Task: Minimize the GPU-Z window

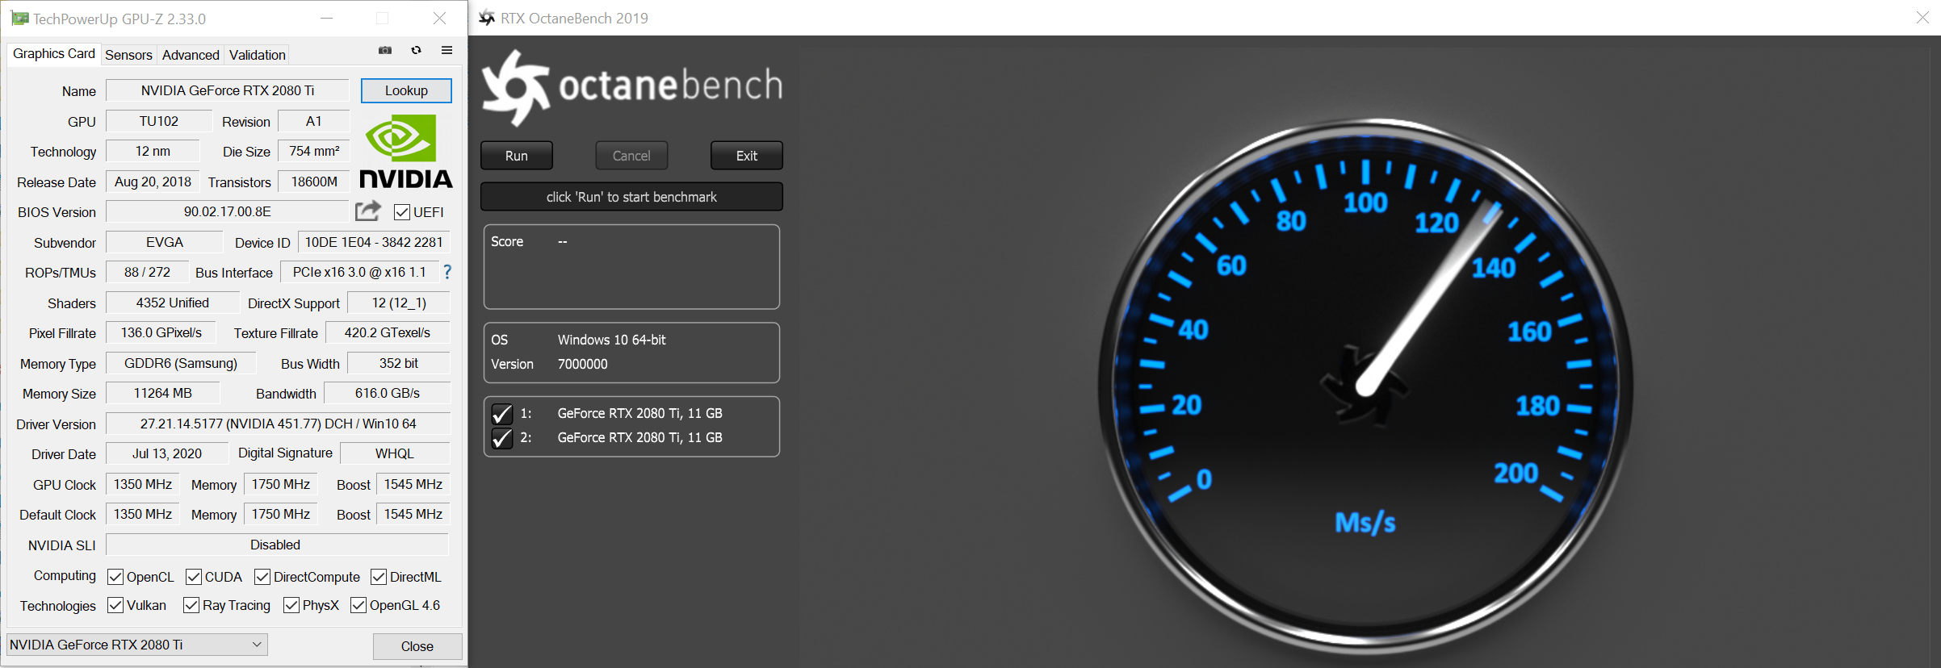Action: click(327, 18)
